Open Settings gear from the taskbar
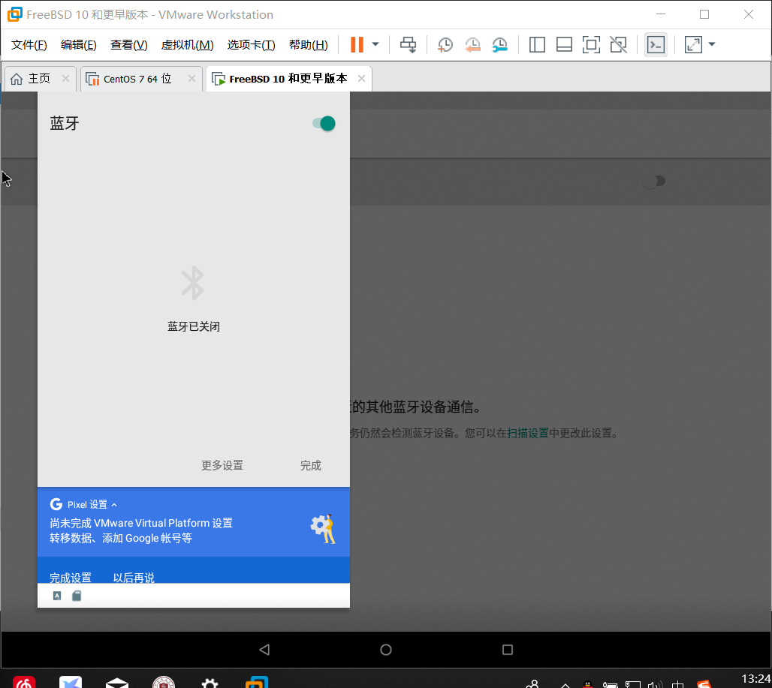This screenshot has height=688, width=772. click(x=210, y=683)
